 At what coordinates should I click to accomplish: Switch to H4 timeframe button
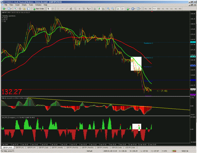click(167, 9)
